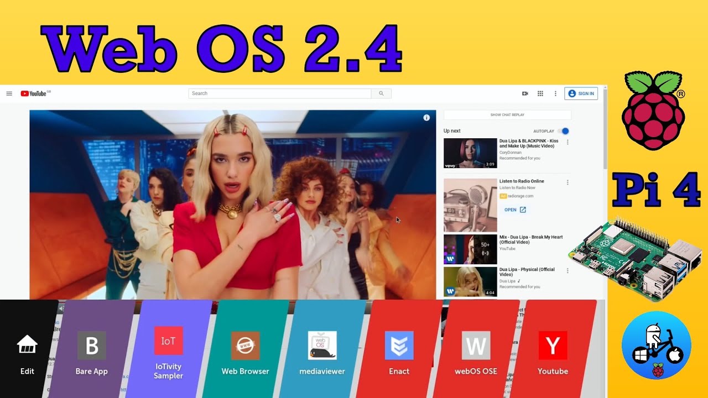
Task: Open the YouTube apps grid icon
Action: click(540, 93)
